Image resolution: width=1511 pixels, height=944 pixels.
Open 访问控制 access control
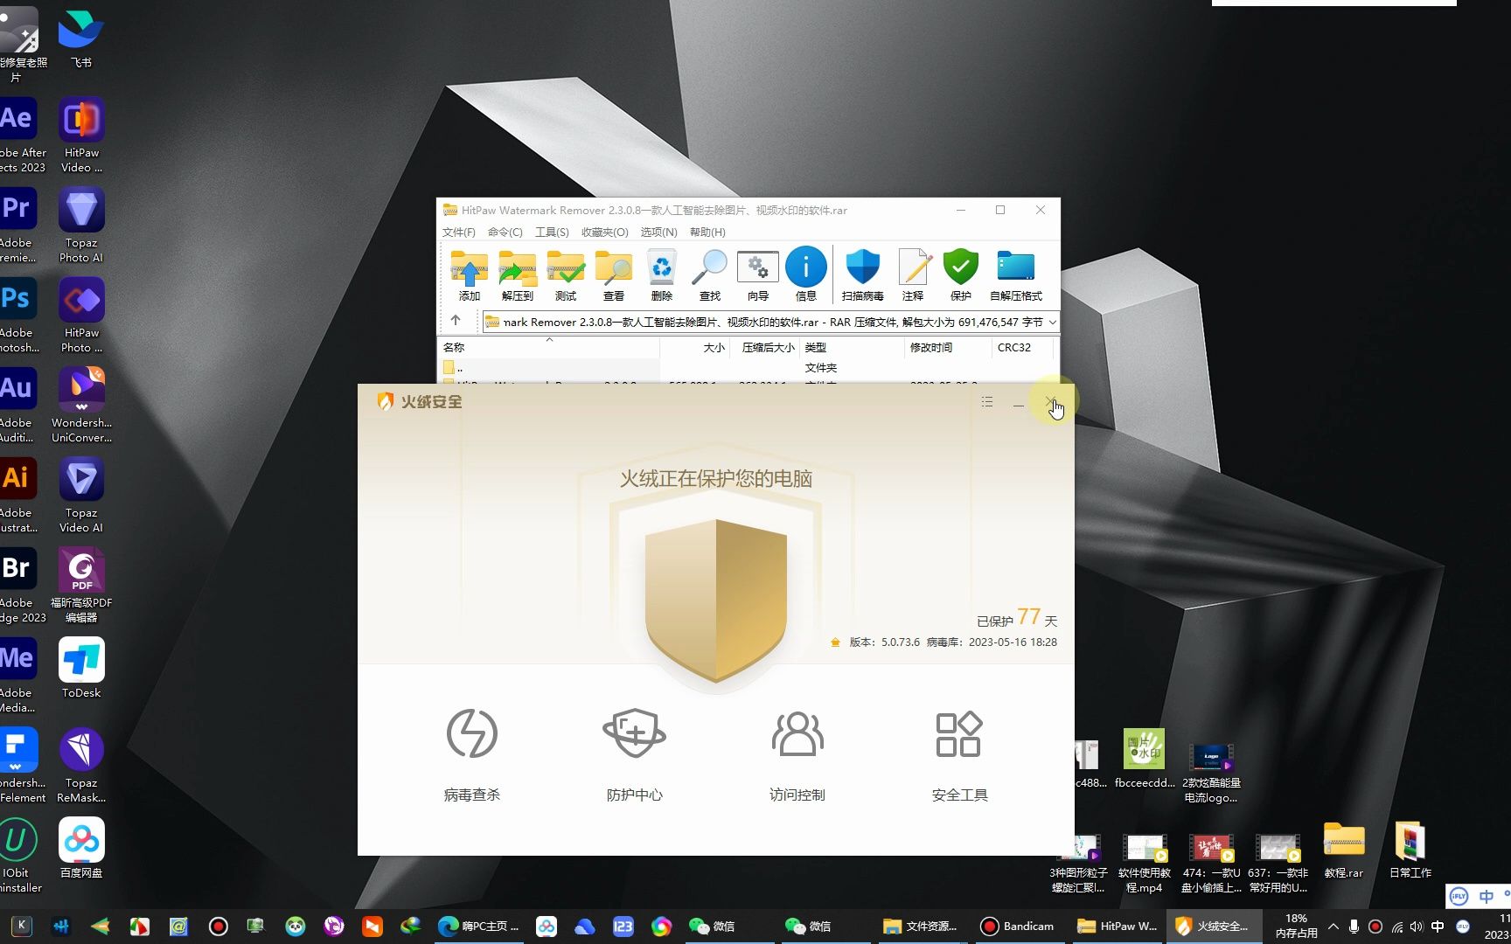pos(797,755)
